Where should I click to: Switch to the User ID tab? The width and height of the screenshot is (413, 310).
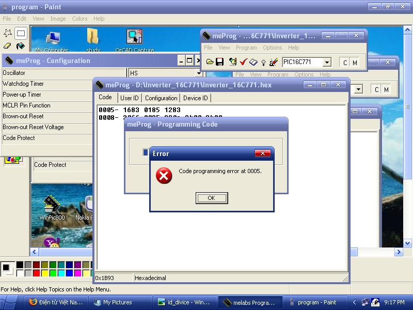[130, 98]
